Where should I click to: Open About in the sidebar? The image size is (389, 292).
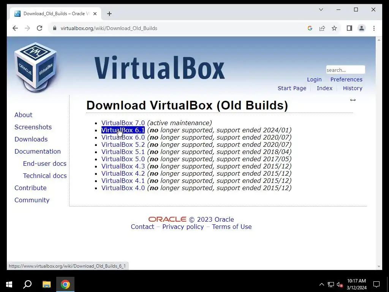(23, 115)
